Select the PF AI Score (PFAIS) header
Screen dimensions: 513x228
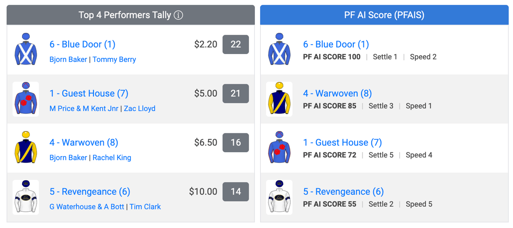coord(384,15)
